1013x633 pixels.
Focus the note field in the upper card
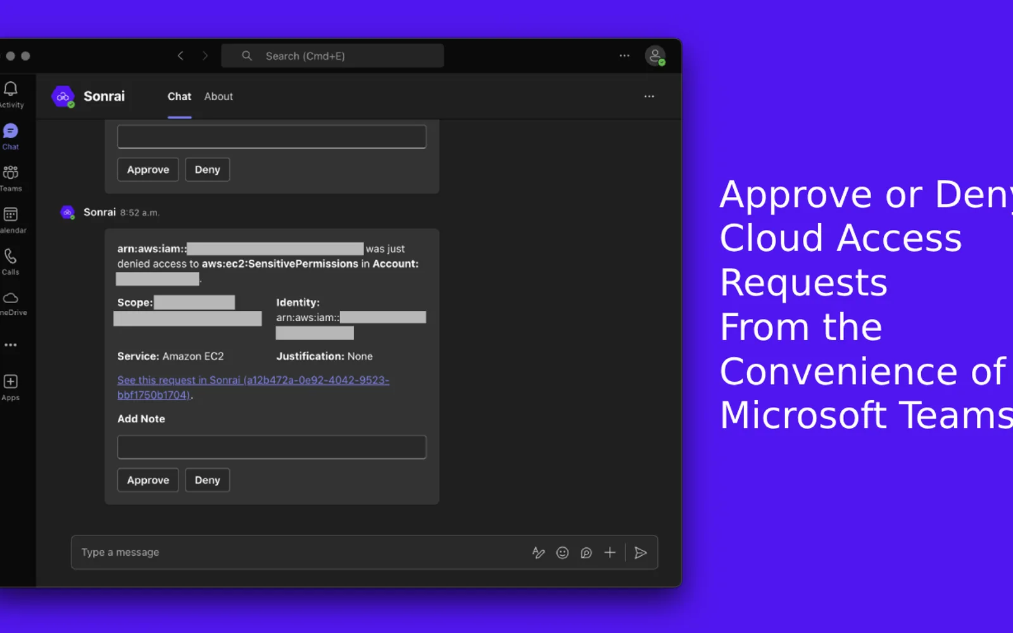[272, 137]
